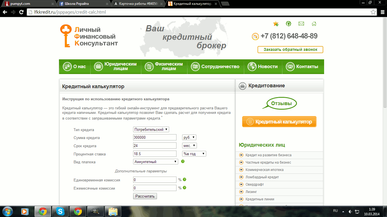Open Windows Explorer folder in taskbar

click(113, 211)
